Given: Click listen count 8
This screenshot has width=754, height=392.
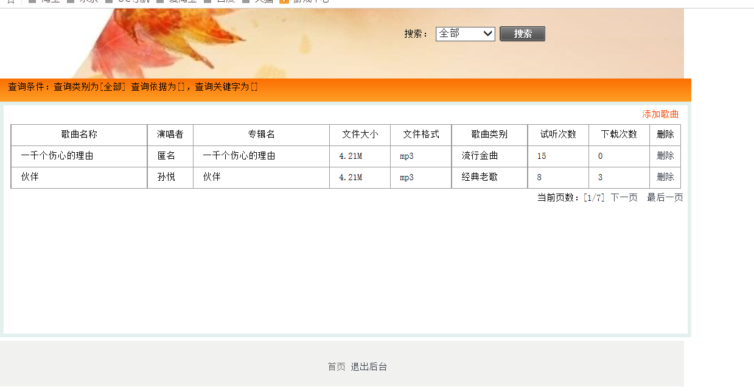Looking at the screenshot, I should (x=539, y=178).
